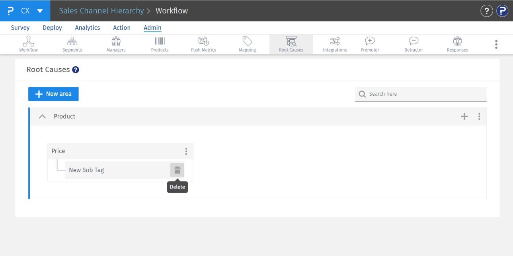Switch to the Action tab
513x256 pixels.
pyautogui.click(x=122, y=28)
